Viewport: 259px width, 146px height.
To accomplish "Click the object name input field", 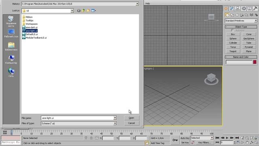I will [x=239, y=62].
